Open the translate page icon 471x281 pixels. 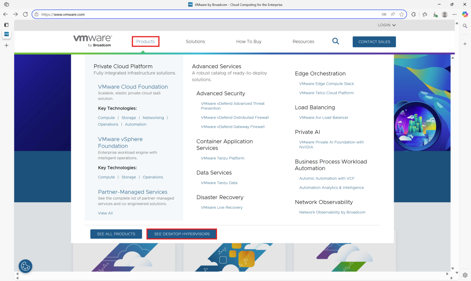[x=384, y=14]
